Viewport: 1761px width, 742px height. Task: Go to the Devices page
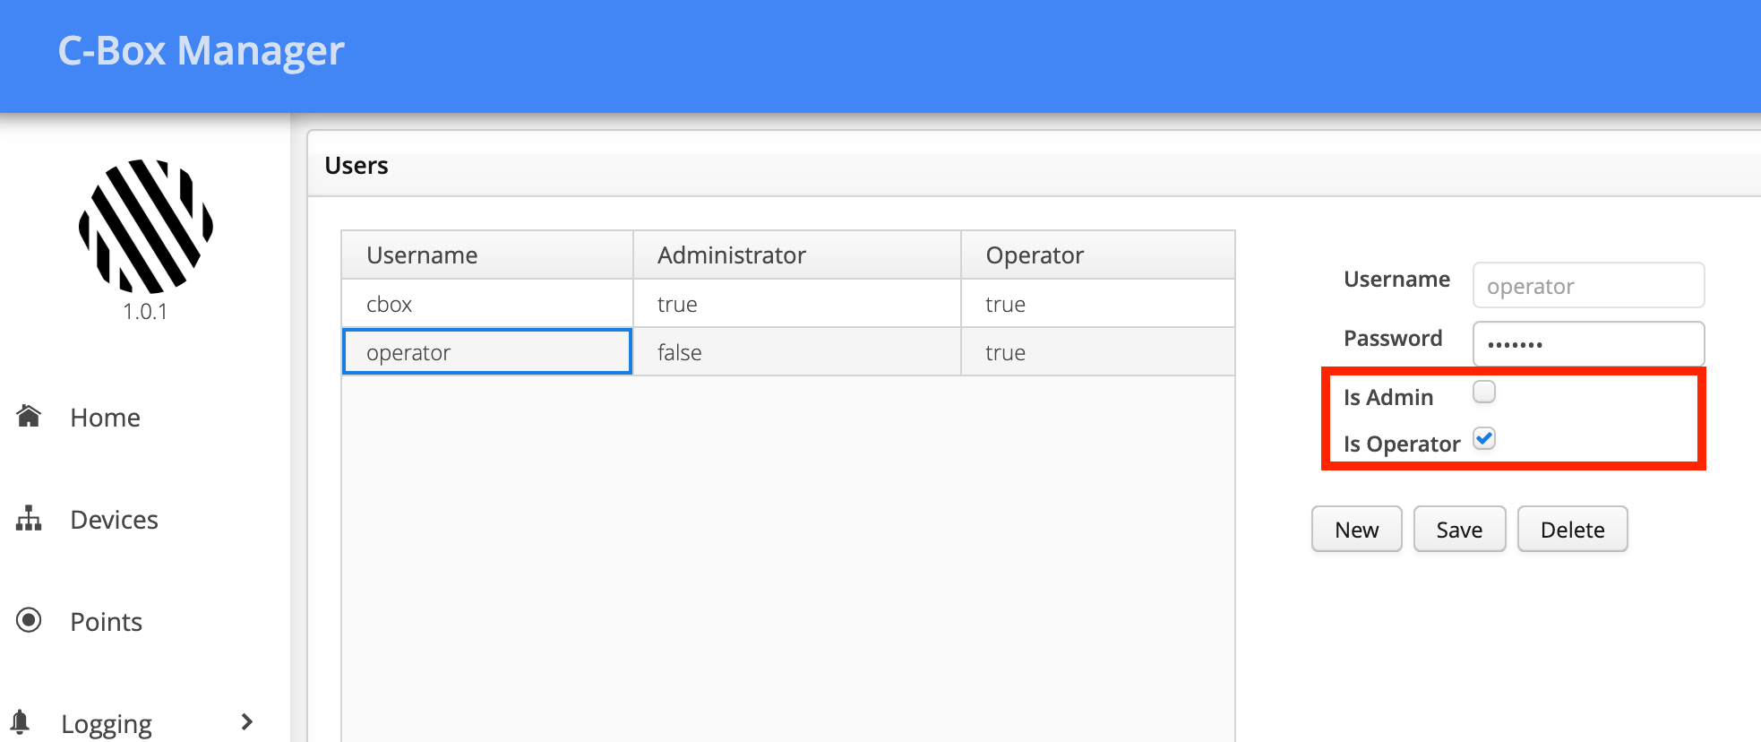pyautogui.click(x=114, y=520)
